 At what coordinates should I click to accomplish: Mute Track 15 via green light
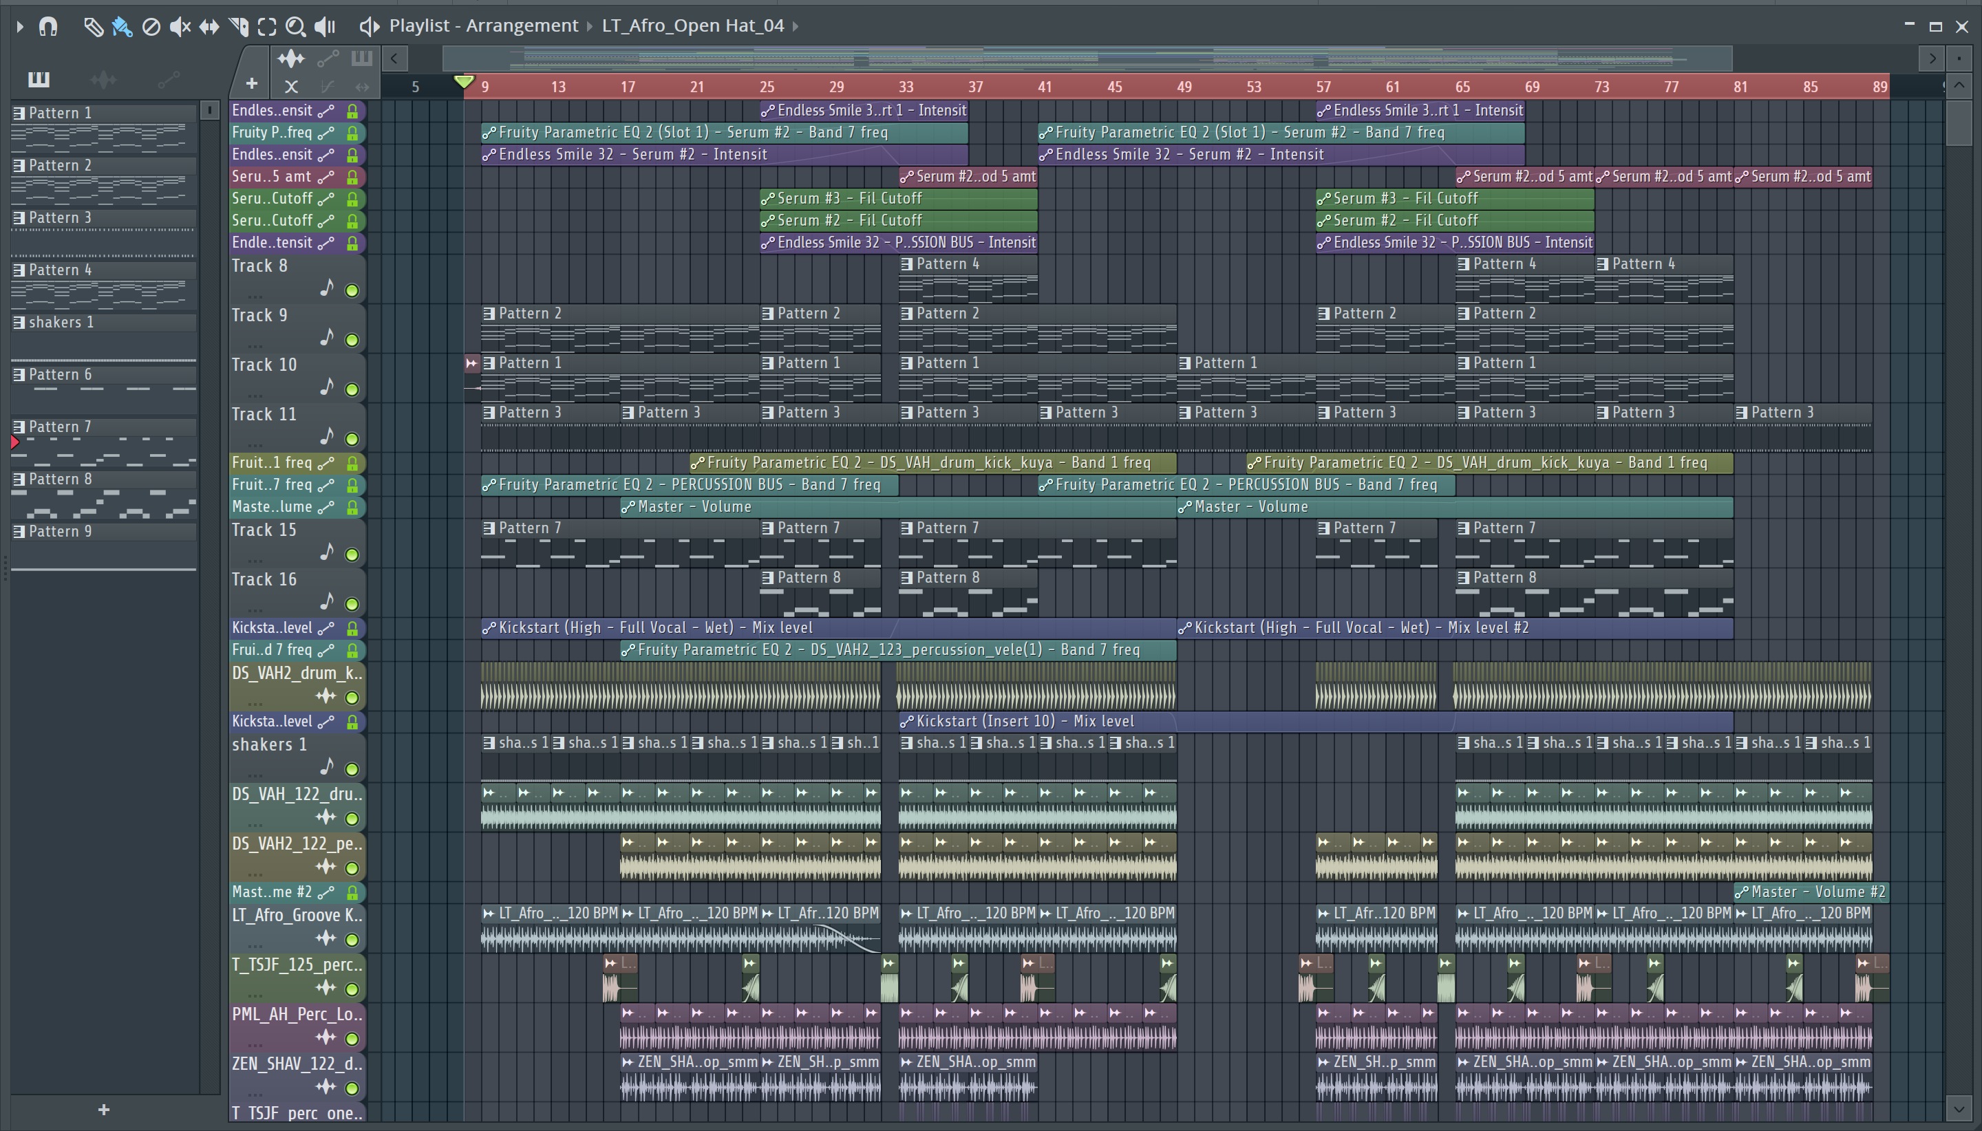click(352, 554)
